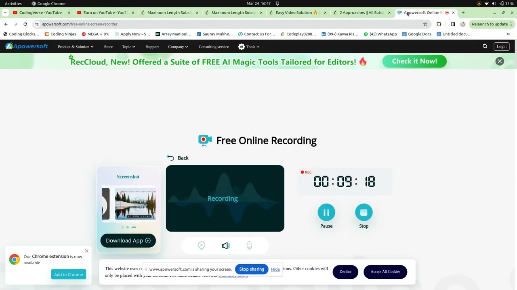The image size is (517, 290).
Task: Open the Coding Ninjas bookmark
Action: point(60,34)
